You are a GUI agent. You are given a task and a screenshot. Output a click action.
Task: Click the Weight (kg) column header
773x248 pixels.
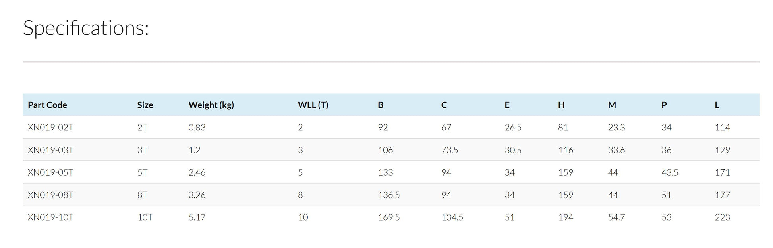click(x=211, y=105)
